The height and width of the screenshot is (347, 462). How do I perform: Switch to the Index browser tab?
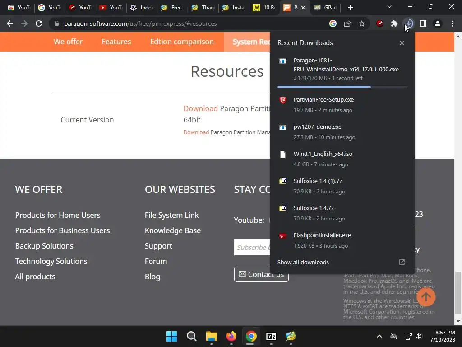142,8
